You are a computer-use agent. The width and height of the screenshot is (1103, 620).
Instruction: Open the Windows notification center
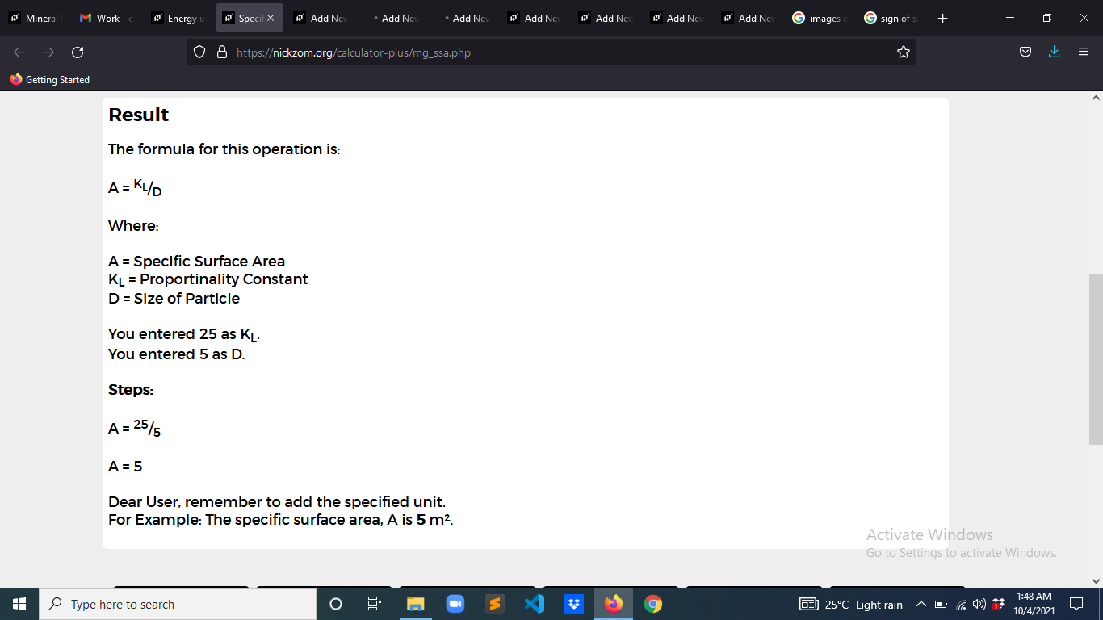pos(1076,604)
